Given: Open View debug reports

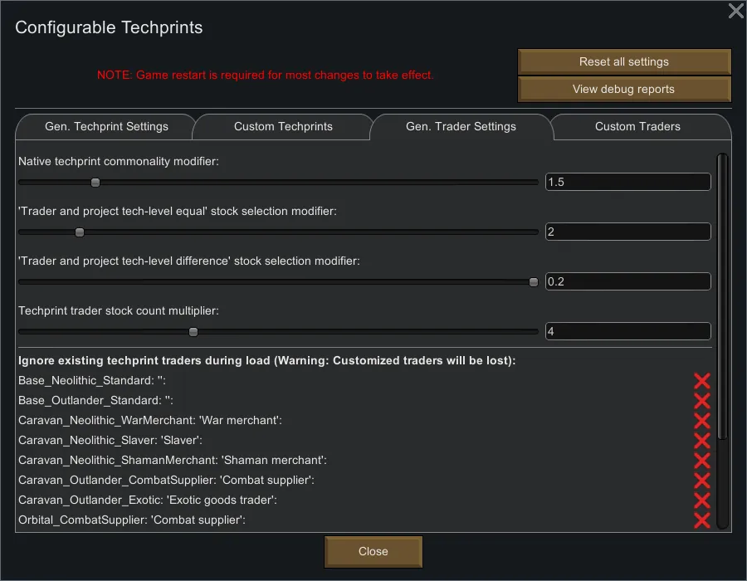Looking at the screenshot, I should (x=624, y=90).
